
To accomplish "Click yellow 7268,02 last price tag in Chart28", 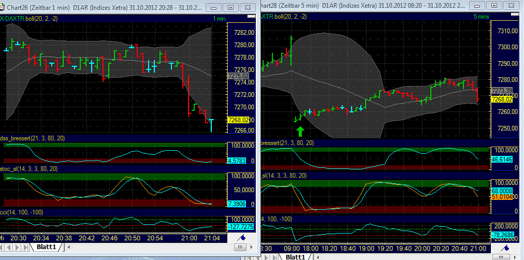I will [502, 99].
